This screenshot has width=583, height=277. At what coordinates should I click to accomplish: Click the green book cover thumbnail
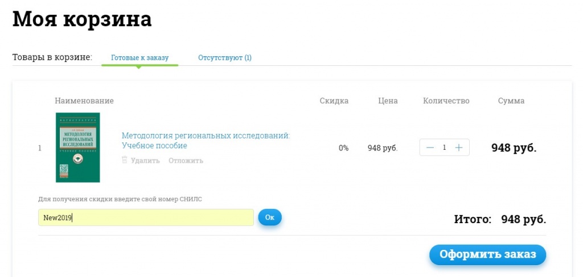click(x=77, y=148)
